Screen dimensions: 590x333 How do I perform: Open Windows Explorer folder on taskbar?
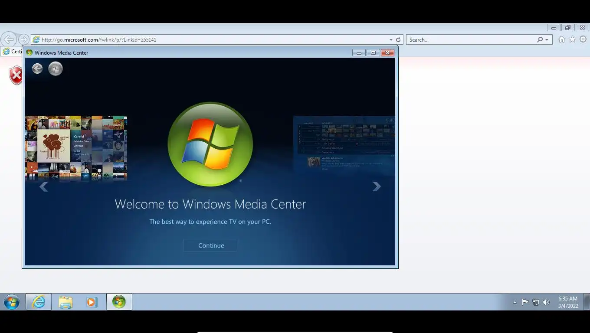pos(66,302)
